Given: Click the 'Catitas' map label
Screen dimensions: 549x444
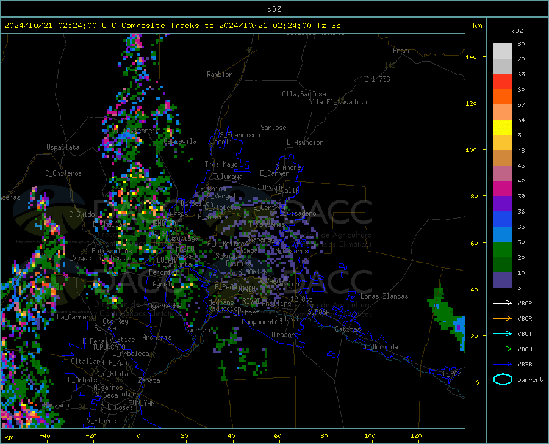Looking at the screenshot, I should pyautogui.click(x=348, y=329).
